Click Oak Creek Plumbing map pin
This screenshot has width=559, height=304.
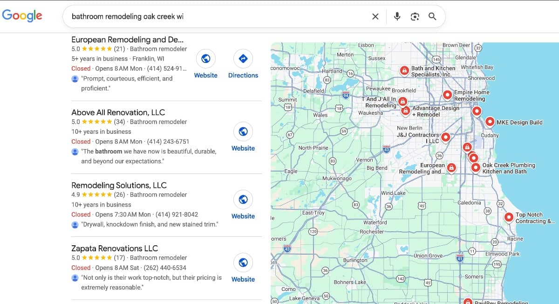(475, 167)
